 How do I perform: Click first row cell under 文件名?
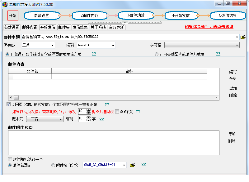32,76
